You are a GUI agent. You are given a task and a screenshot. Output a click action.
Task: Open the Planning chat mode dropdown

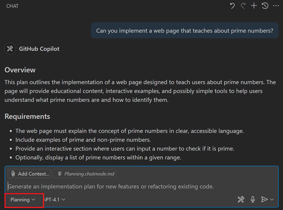point(23,199)
